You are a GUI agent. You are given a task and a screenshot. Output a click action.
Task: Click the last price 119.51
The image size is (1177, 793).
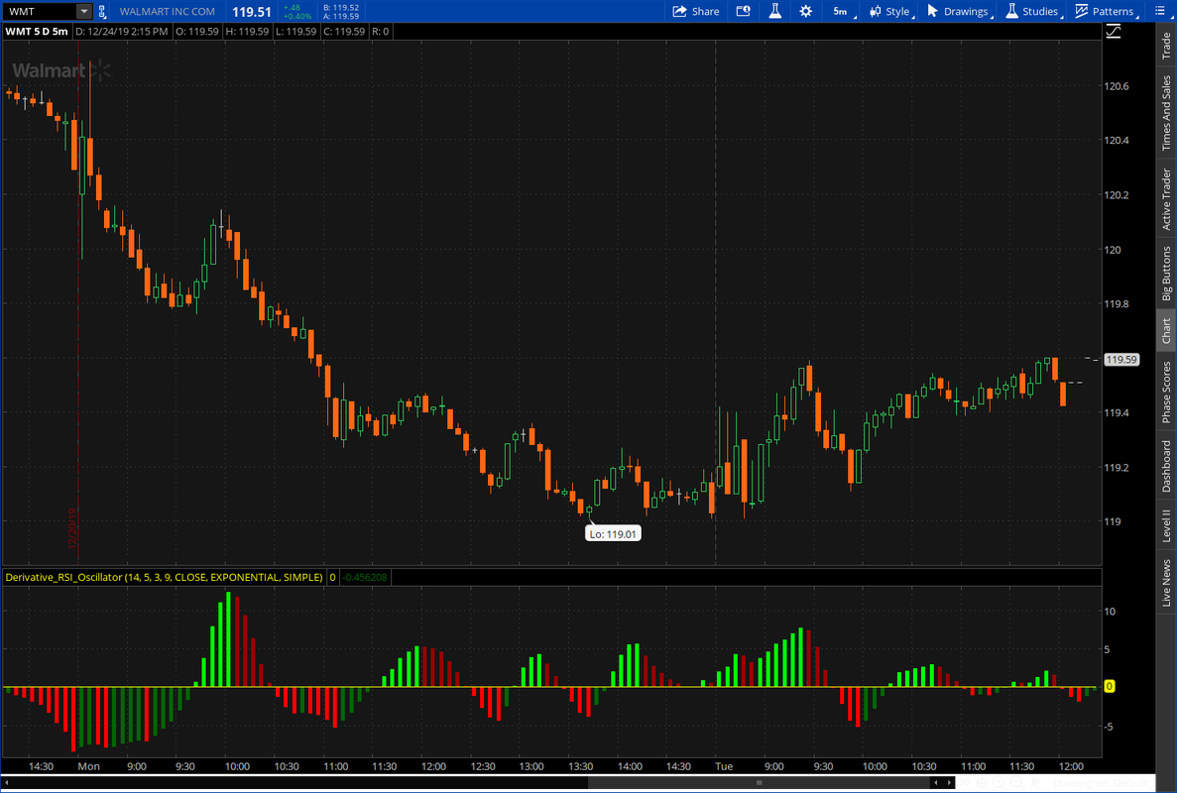click(251, 12)
